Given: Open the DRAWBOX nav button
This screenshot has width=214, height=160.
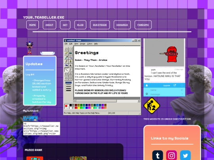Looking at the screenshot, I should (x=122, y=25).
